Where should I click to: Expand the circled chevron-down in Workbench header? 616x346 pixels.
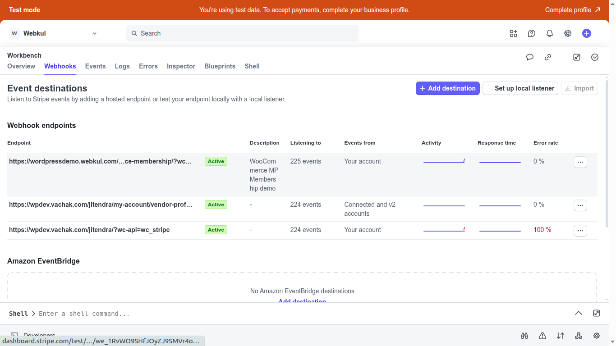(x=594, y=57)
